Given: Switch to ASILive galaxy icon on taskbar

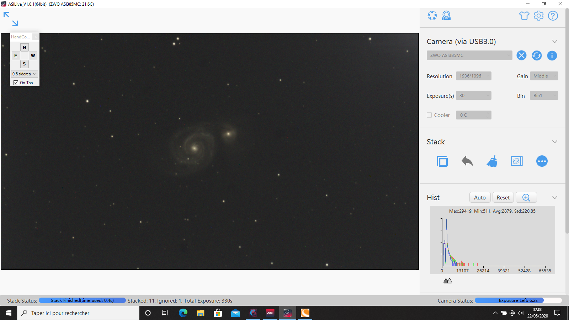Looking at the screenshot, I should [288, 313].
